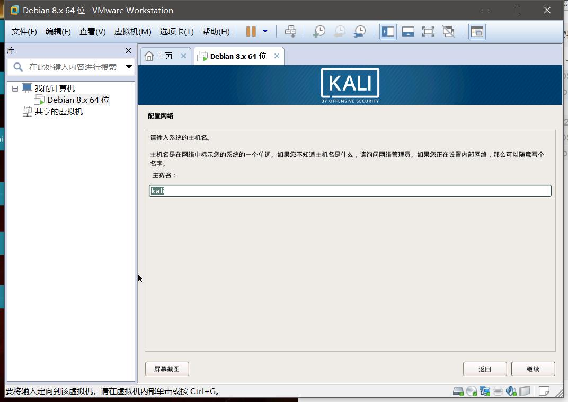This screenshot has width=568, height=402.
Task: Revert to the previous snapshot
Action: tap(340, 31)
